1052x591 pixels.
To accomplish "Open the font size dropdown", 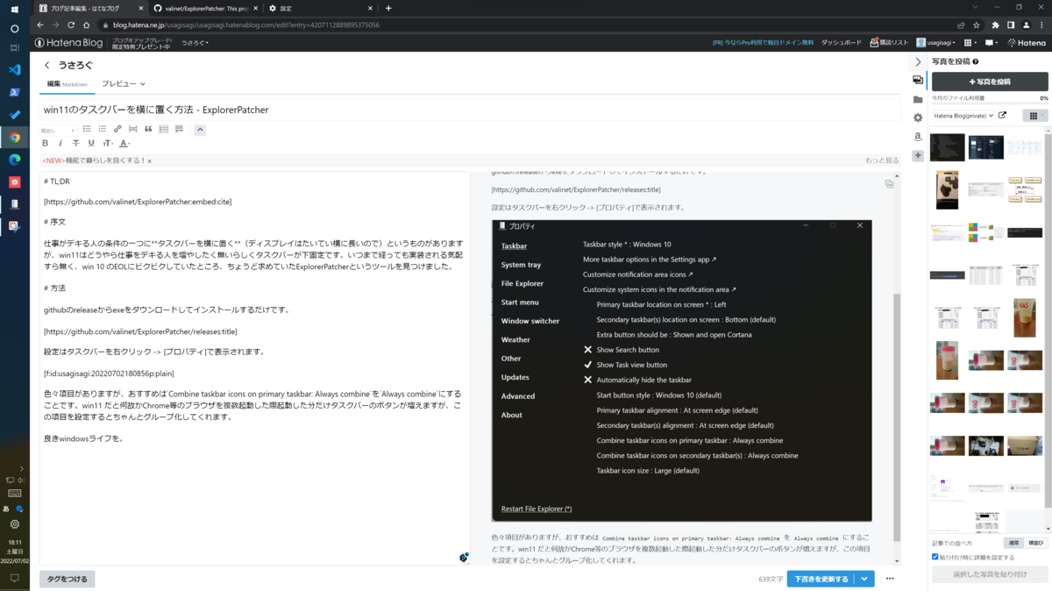I will point(108,143).
